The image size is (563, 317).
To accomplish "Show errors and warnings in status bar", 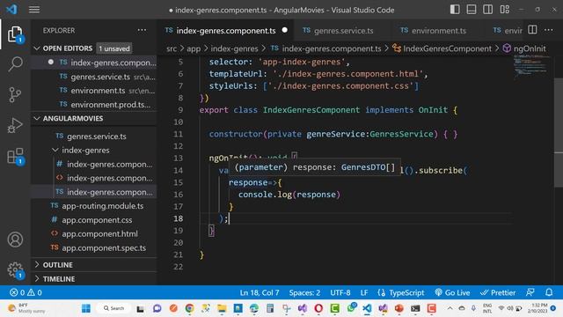I will point(26,292).
